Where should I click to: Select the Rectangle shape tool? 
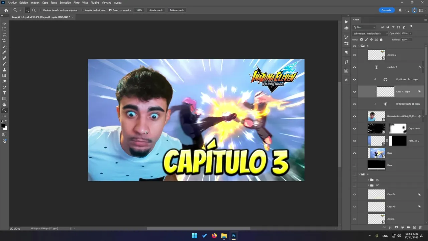coord(4,99)
